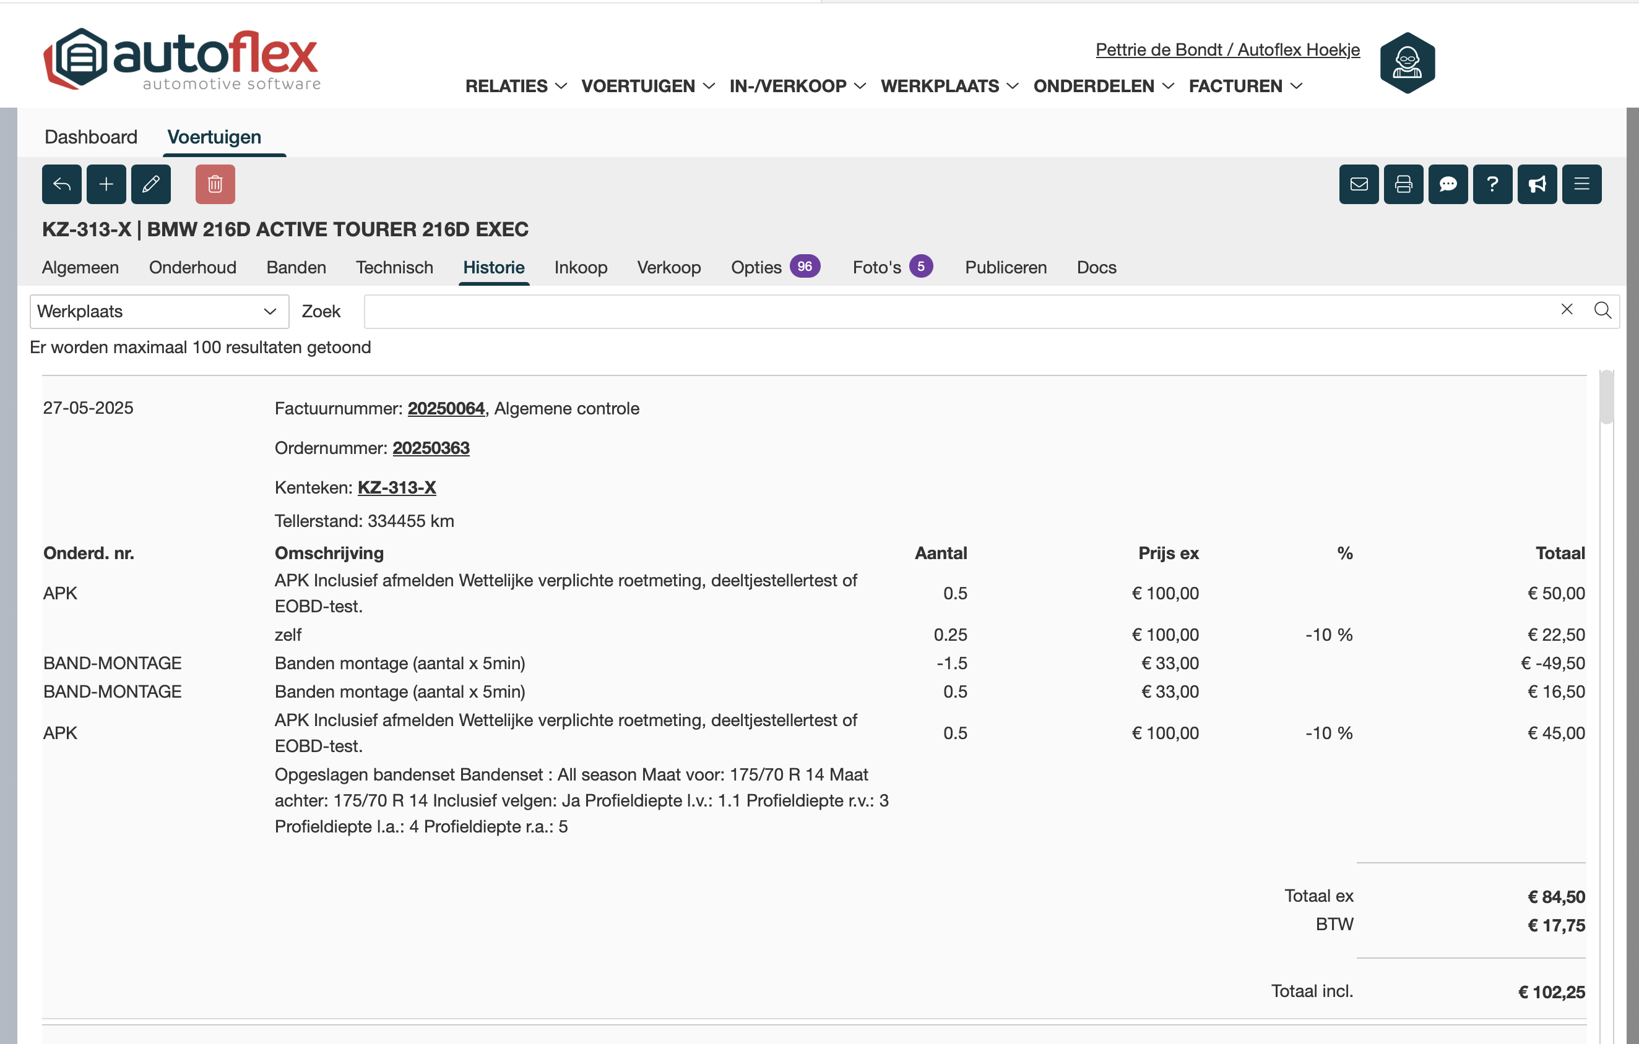
Task: Open the Werkplaats filter dropdown
Action: 159,312
